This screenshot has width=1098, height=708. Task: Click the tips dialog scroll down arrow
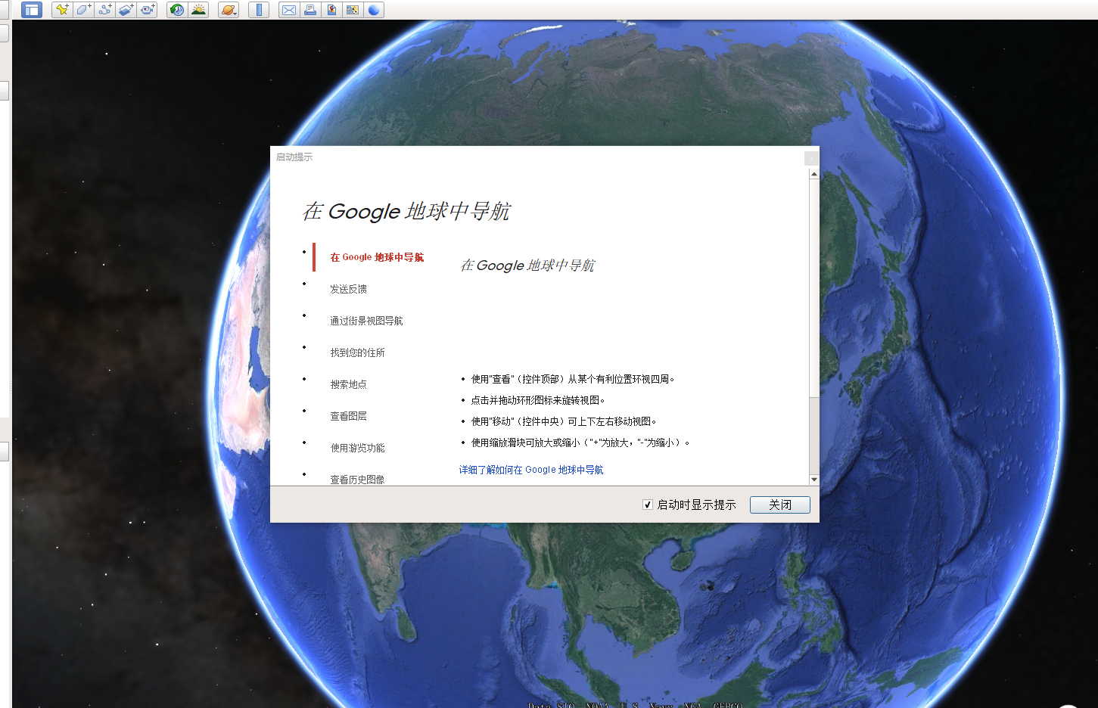(x=814, y=480)
